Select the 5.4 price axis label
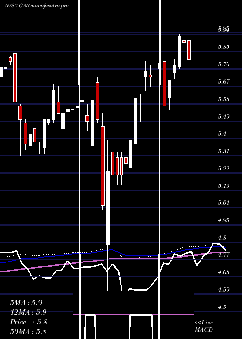The height and width of the screenshot is (339, 242). [222, 134]
